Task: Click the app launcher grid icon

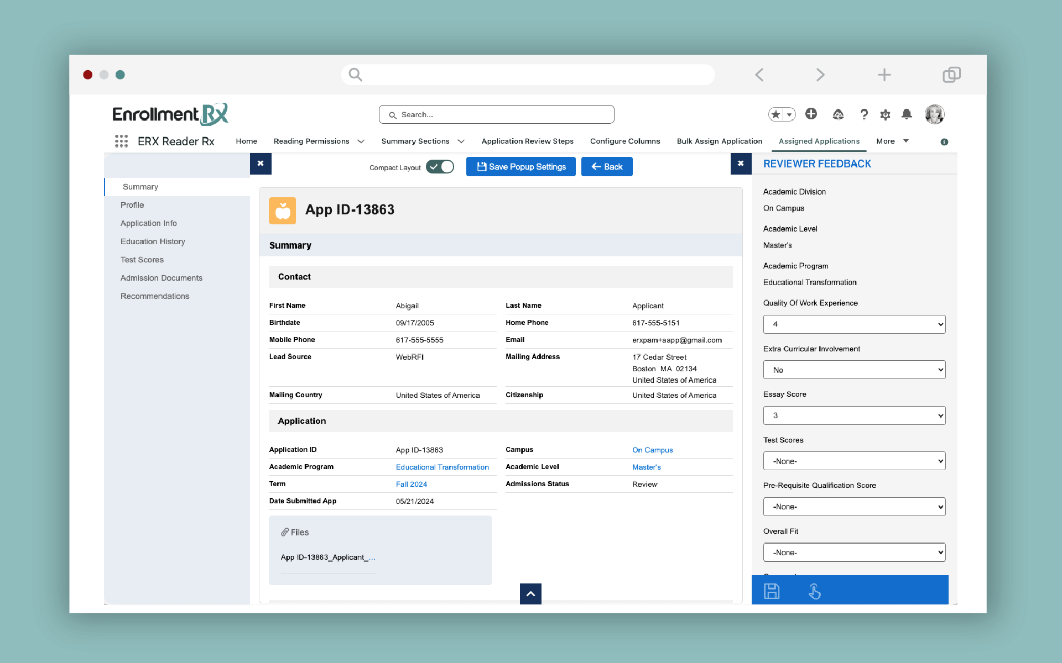Action: (121, 141)
